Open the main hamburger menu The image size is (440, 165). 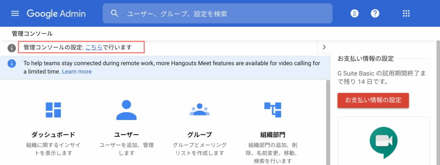pyautogui.click(x=15, y=13)
